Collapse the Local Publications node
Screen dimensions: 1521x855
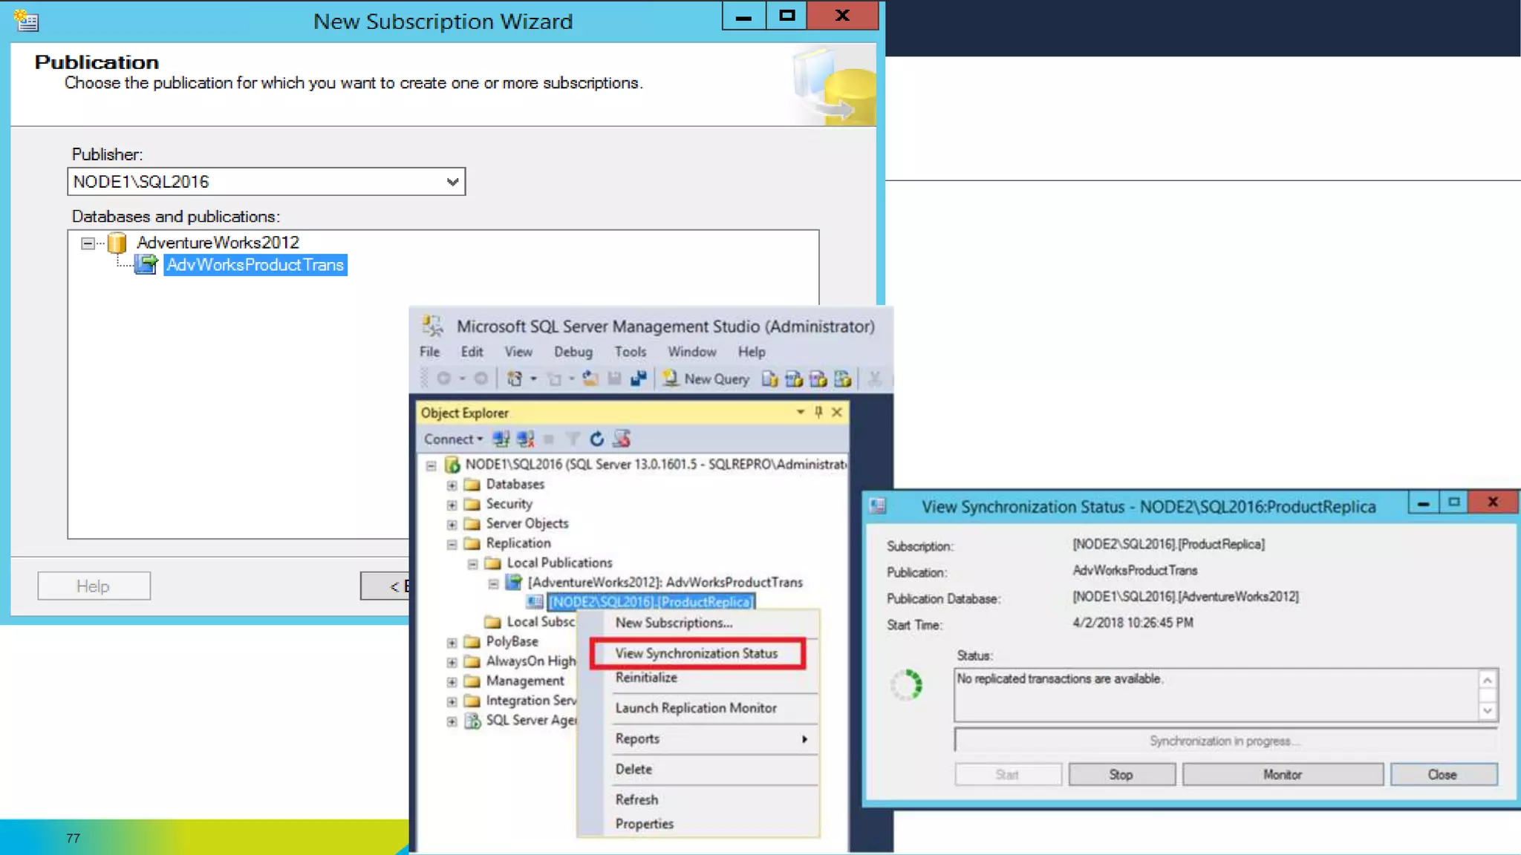[x=472, y=563]
